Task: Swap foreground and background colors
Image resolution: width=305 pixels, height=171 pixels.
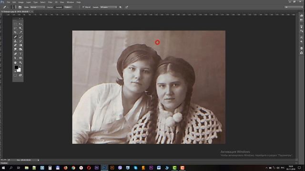Action: (x=20, y=66)
